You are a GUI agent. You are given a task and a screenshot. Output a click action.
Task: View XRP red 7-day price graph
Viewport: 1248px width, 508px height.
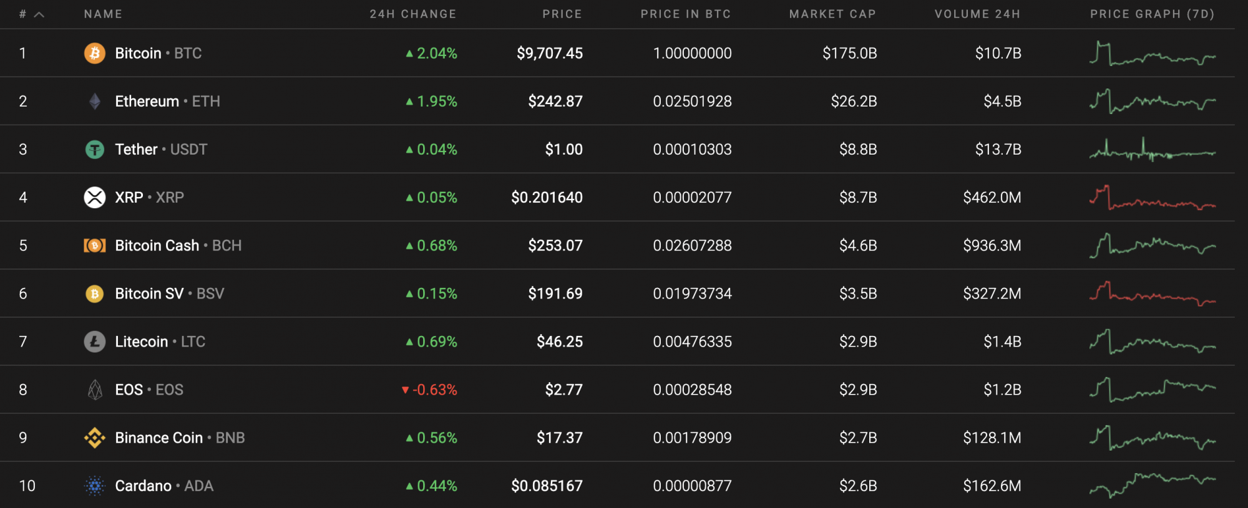tap(1153, 198)
